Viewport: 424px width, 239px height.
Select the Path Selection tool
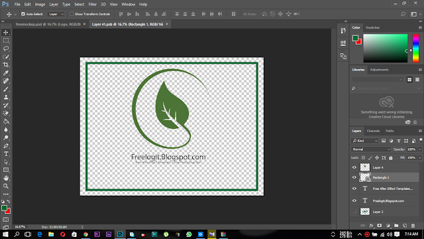[6, 162]
